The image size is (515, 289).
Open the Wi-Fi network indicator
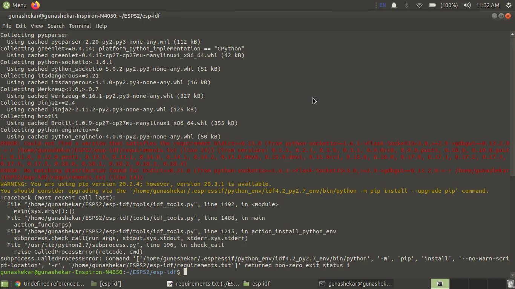[x=419, y=5]
